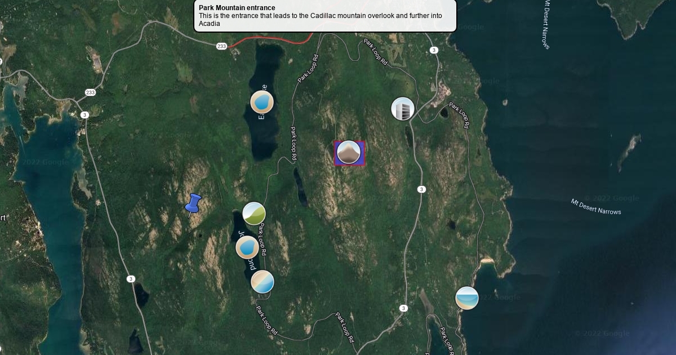Click the gray building marker

(x=403, y=109)
